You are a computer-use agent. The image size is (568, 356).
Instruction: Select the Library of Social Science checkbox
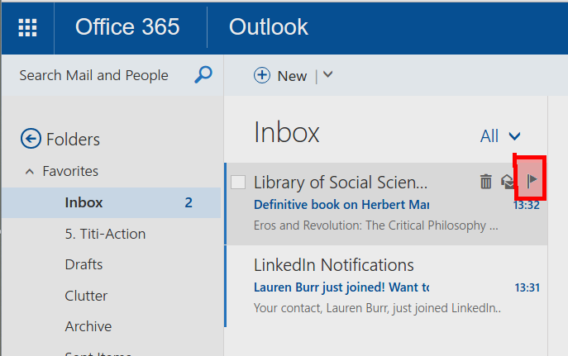tap(238, 182)
